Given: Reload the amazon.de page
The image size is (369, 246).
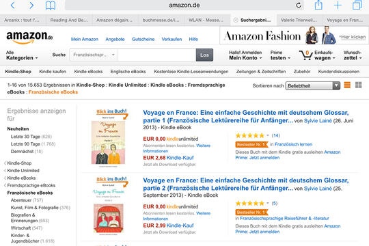Looking at the screenshot, I should tap(299, 5).
